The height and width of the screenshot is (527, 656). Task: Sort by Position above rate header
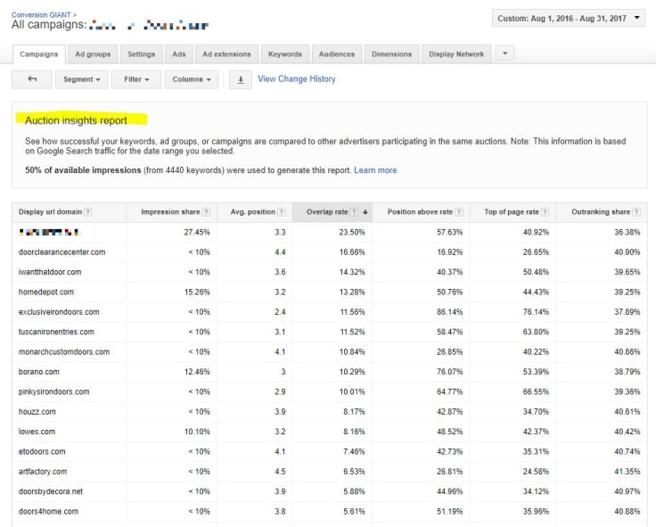pyautogui.click(x=420, y=212)
